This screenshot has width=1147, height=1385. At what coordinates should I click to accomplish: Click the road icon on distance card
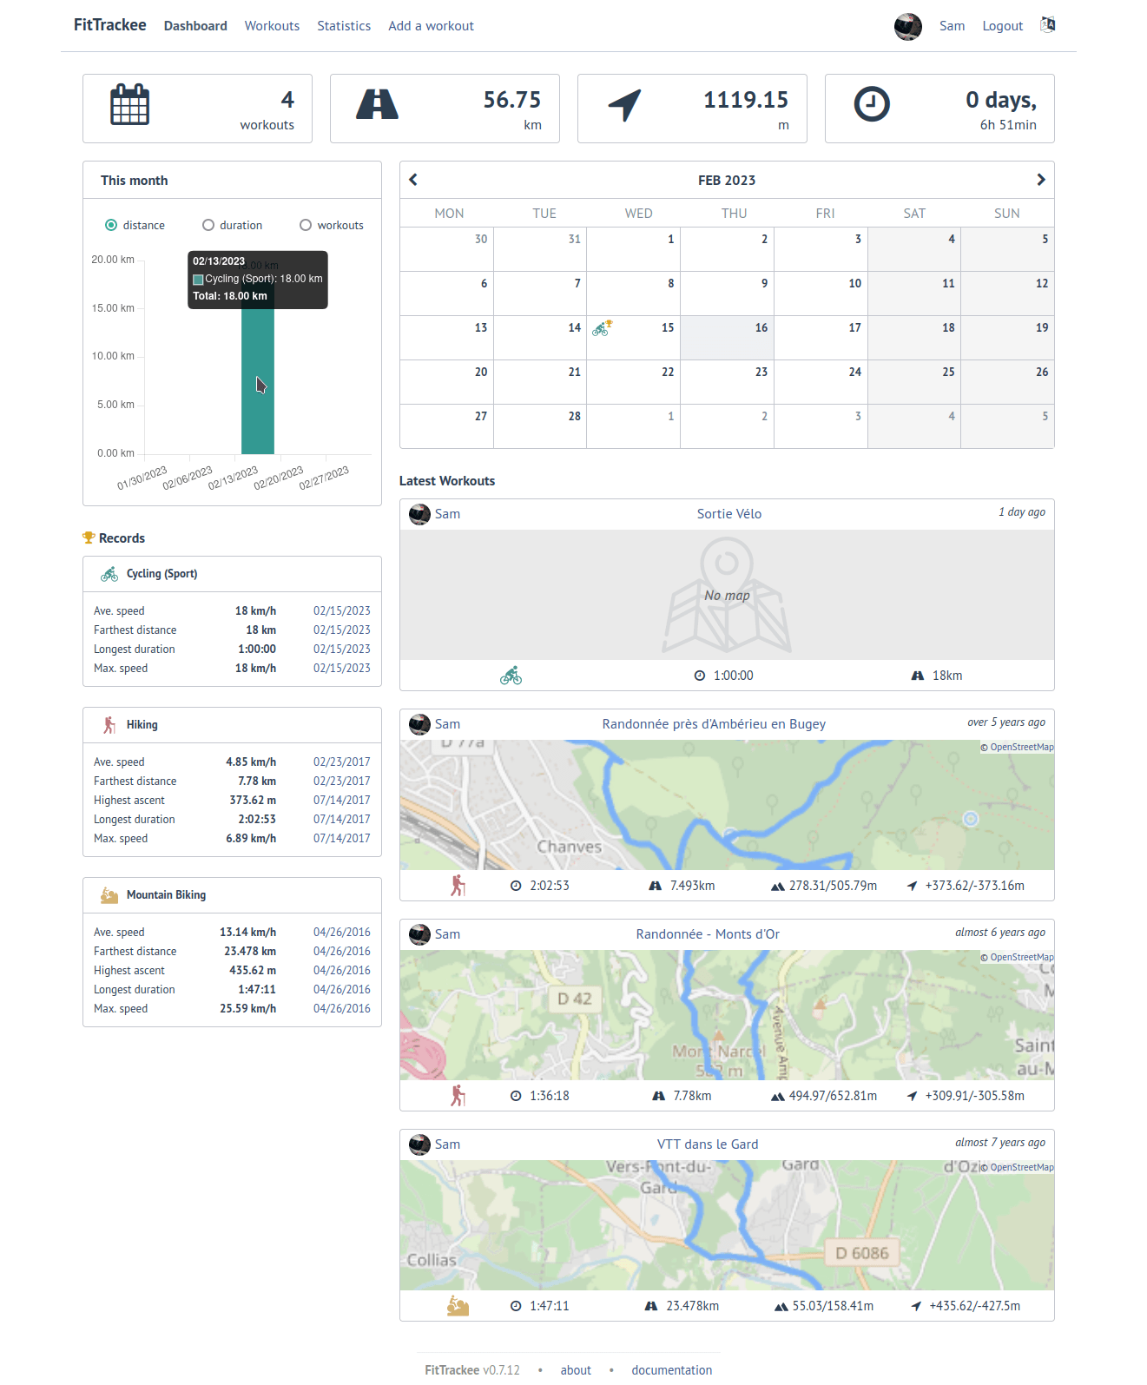[377, 104]
